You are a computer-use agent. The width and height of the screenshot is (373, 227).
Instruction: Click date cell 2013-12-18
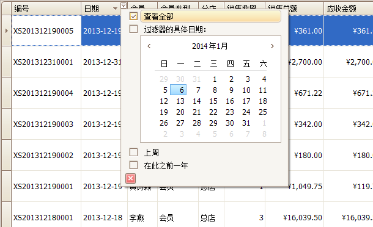click(x=103, y=217)
